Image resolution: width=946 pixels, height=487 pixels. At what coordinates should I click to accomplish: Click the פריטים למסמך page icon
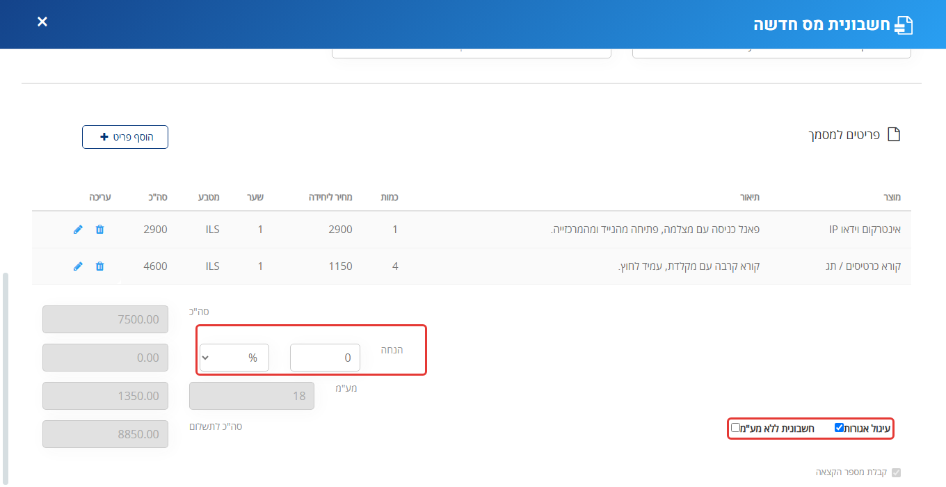(893, 134)
